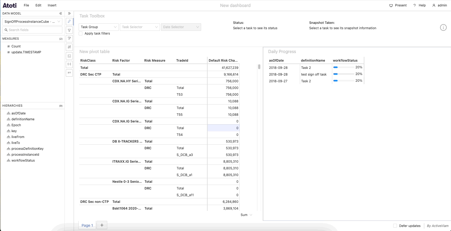Collapse the Data Model panel
Viewport: 451px width, 231px height.
coord(61,13)
